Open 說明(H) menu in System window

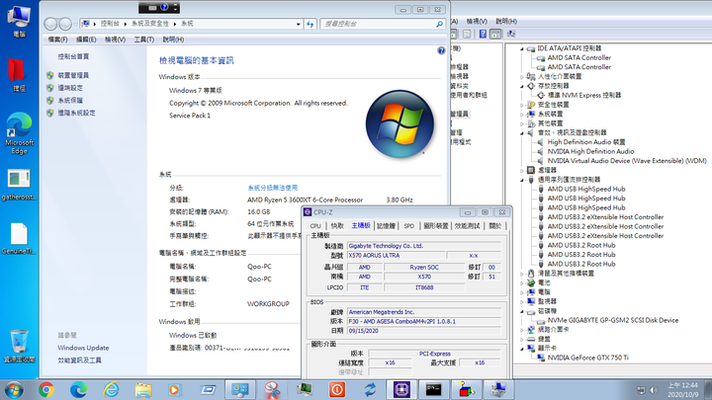pos(173,40)
